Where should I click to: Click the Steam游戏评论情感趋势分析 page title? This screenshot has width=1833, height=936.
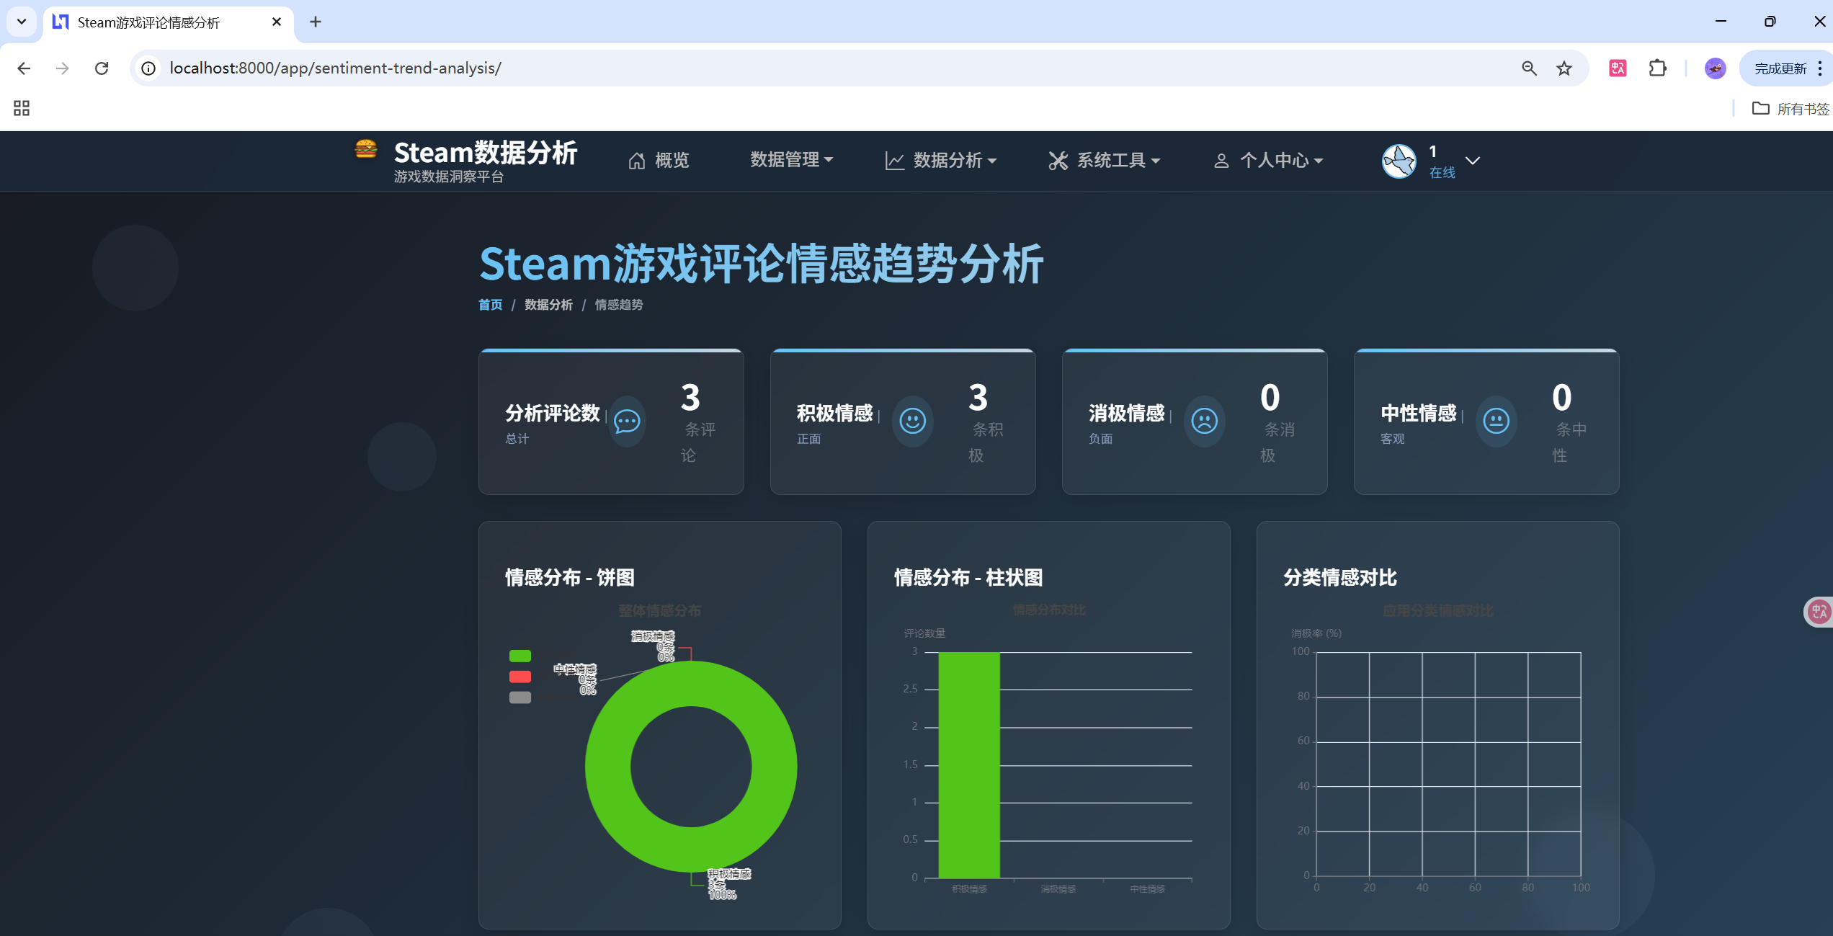pyautogui.click(x=762, y=264)
